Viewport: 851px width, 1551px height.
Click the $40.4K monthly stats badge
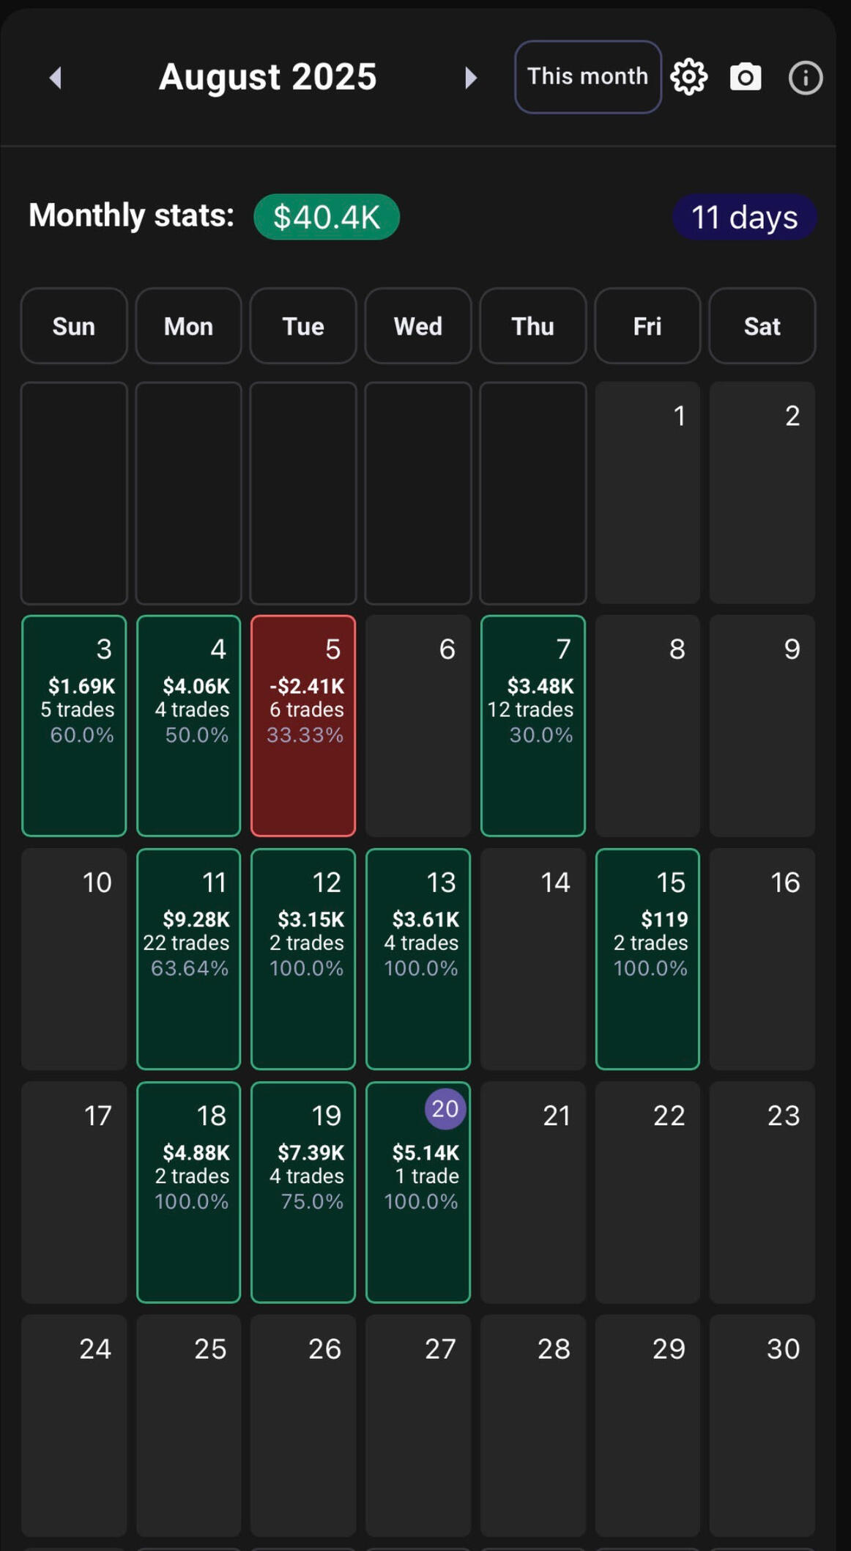point(327,217)
